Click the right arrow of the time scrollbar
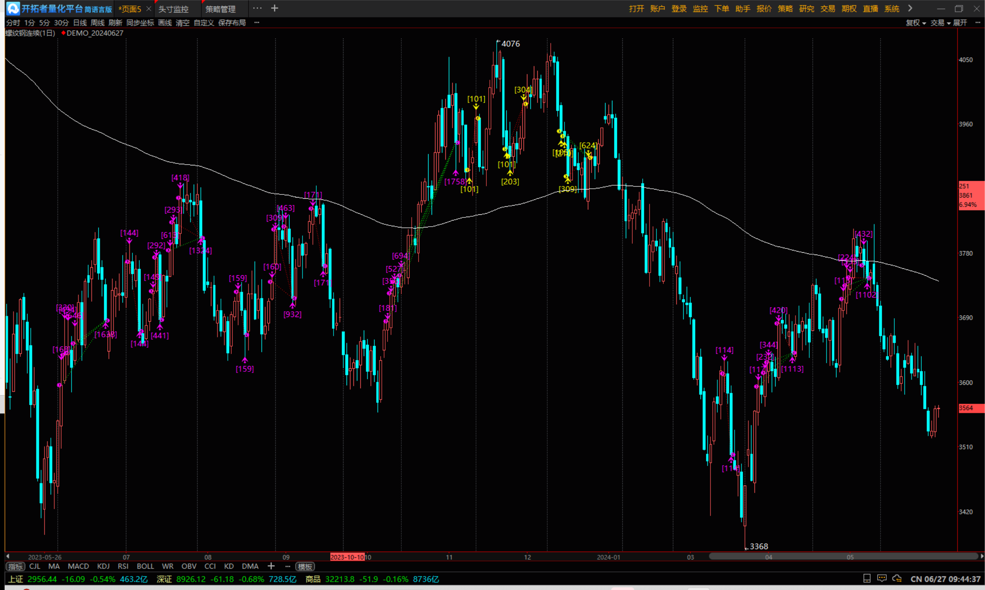The image size is (985, 590). (x=982, y=556)
